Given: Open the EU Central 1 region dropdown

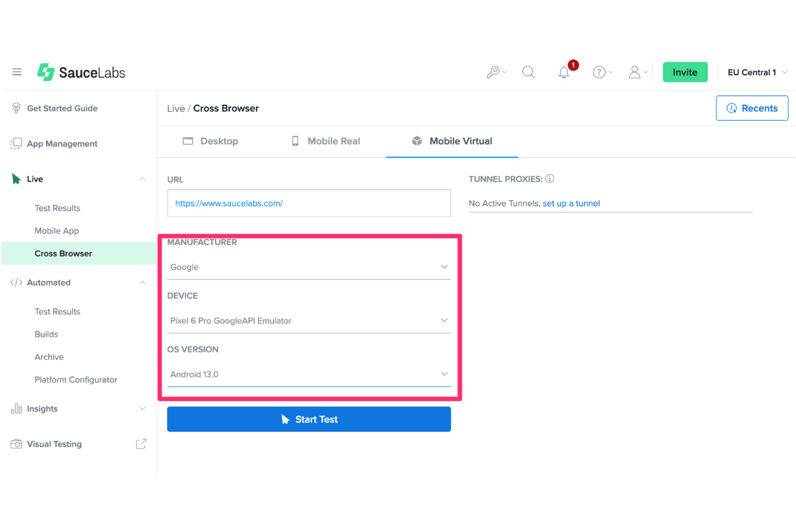Looking at the screenshot, I should (757, 72).
